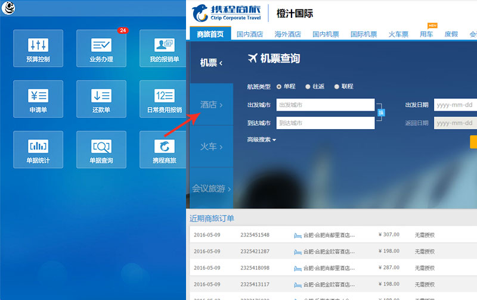477x300 pixels.
Task: Click the ¥ 287.00 price cell
Action: 389,267
